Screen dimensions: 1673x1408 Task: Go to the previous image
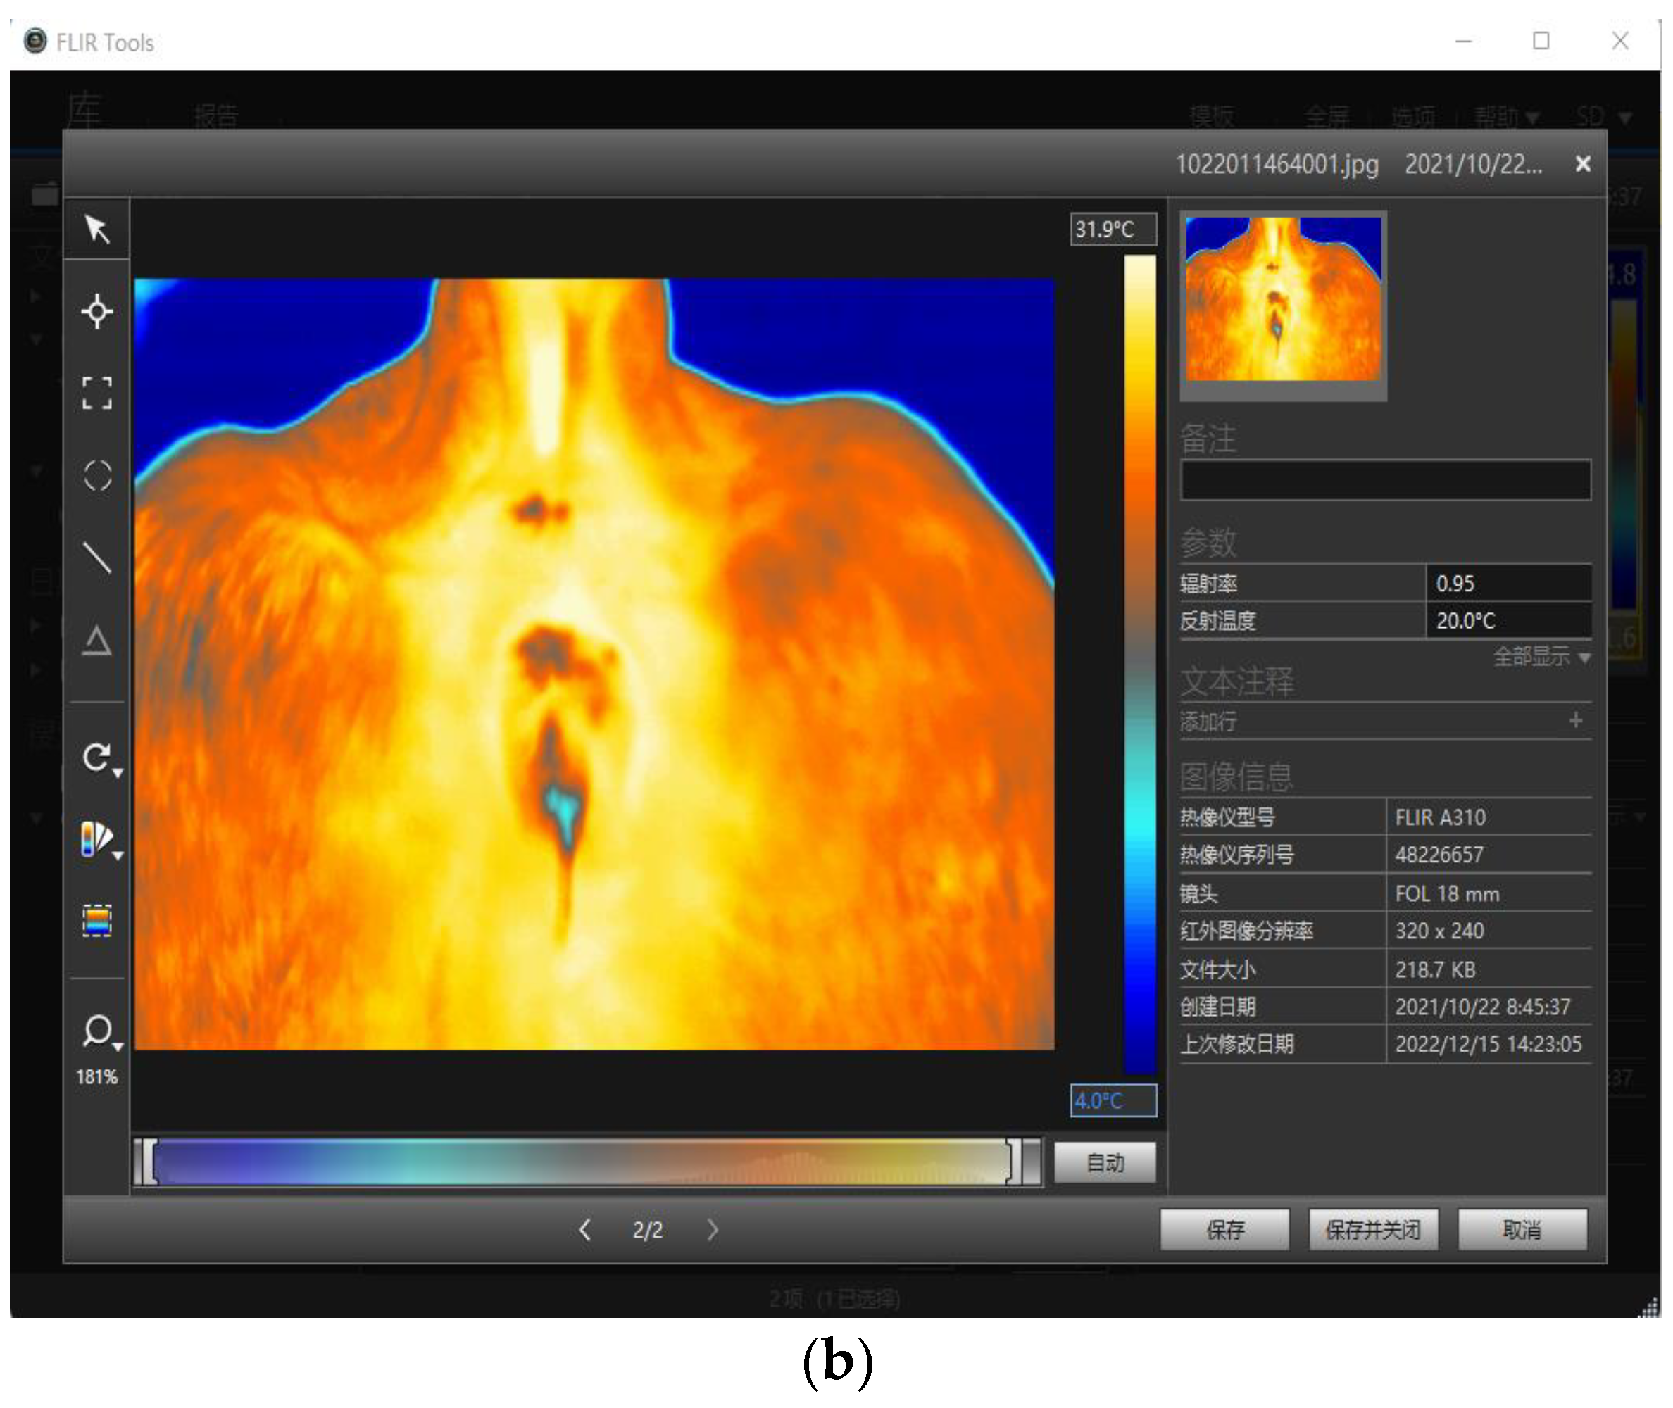pos(584,1229)
